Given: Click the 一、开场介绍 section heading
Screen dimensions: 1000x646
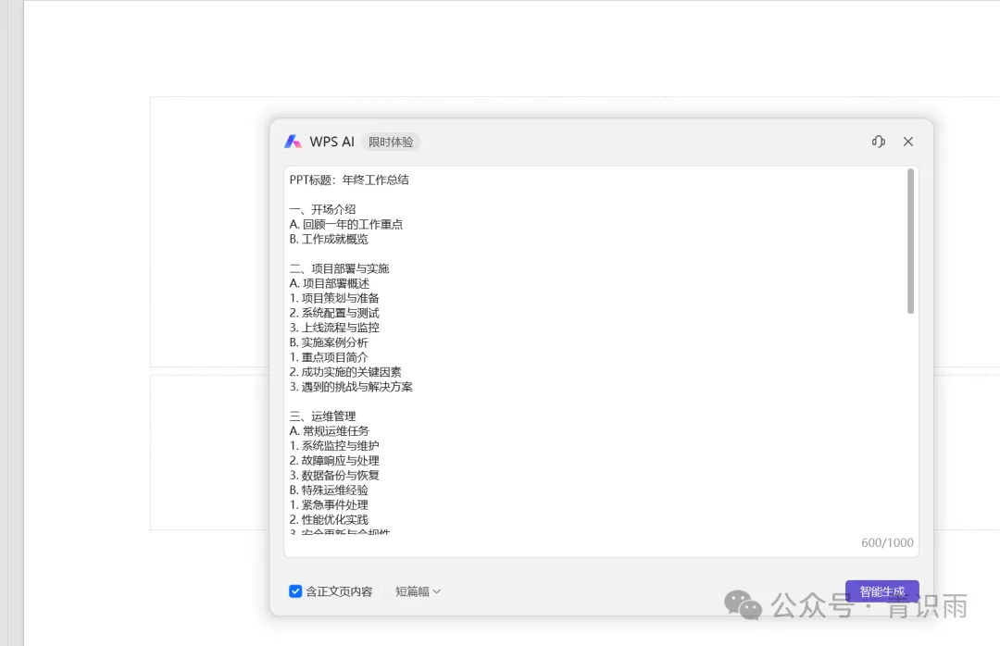Looking at the screenshot, I should coord(326,208).
